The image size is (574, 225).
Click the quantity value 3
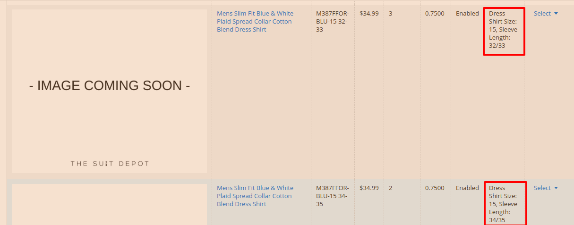coord(391,14)
